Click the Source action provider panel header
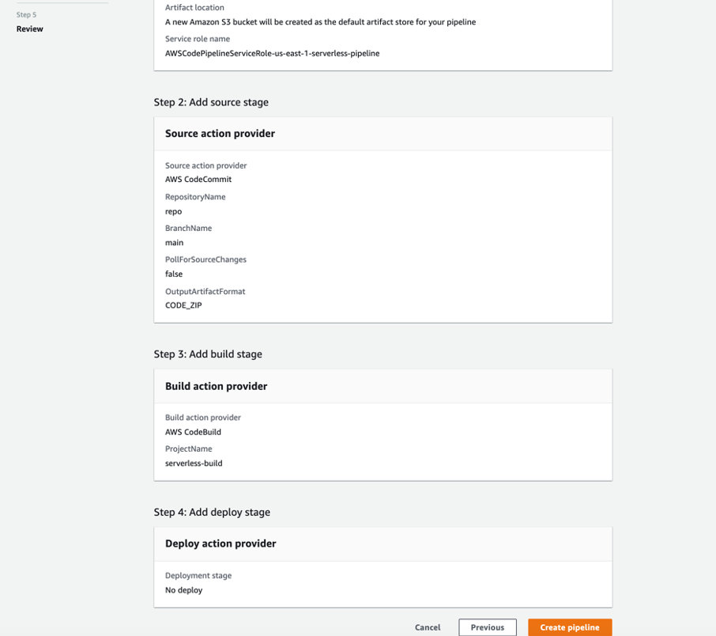The image size is (716, 636). pos(220,134)
